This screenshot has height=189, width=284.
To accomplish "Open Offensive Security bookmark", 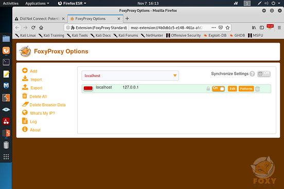I will pyautogui.click(x=184, y=35).
